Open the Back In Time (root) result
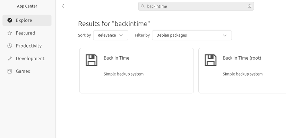 tap(243, 70)
